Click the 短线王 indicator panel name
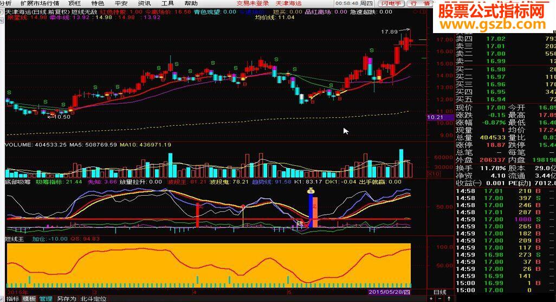The image size is (556, 302). coord(15,239)
